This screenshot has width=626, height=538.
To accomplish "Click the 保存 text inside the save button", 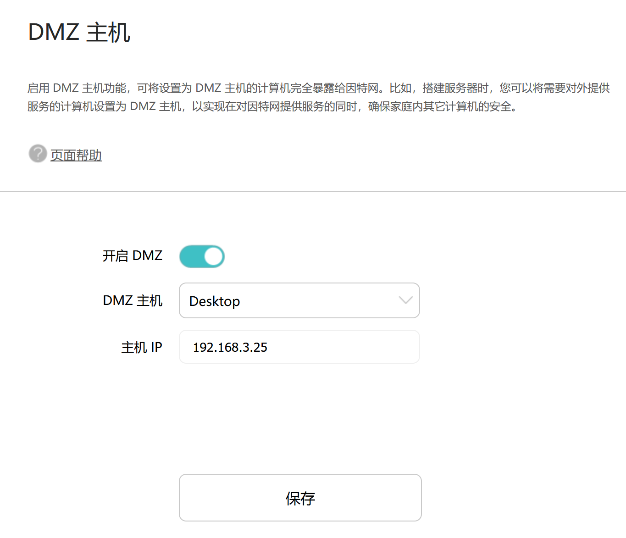I will point(300,498).
